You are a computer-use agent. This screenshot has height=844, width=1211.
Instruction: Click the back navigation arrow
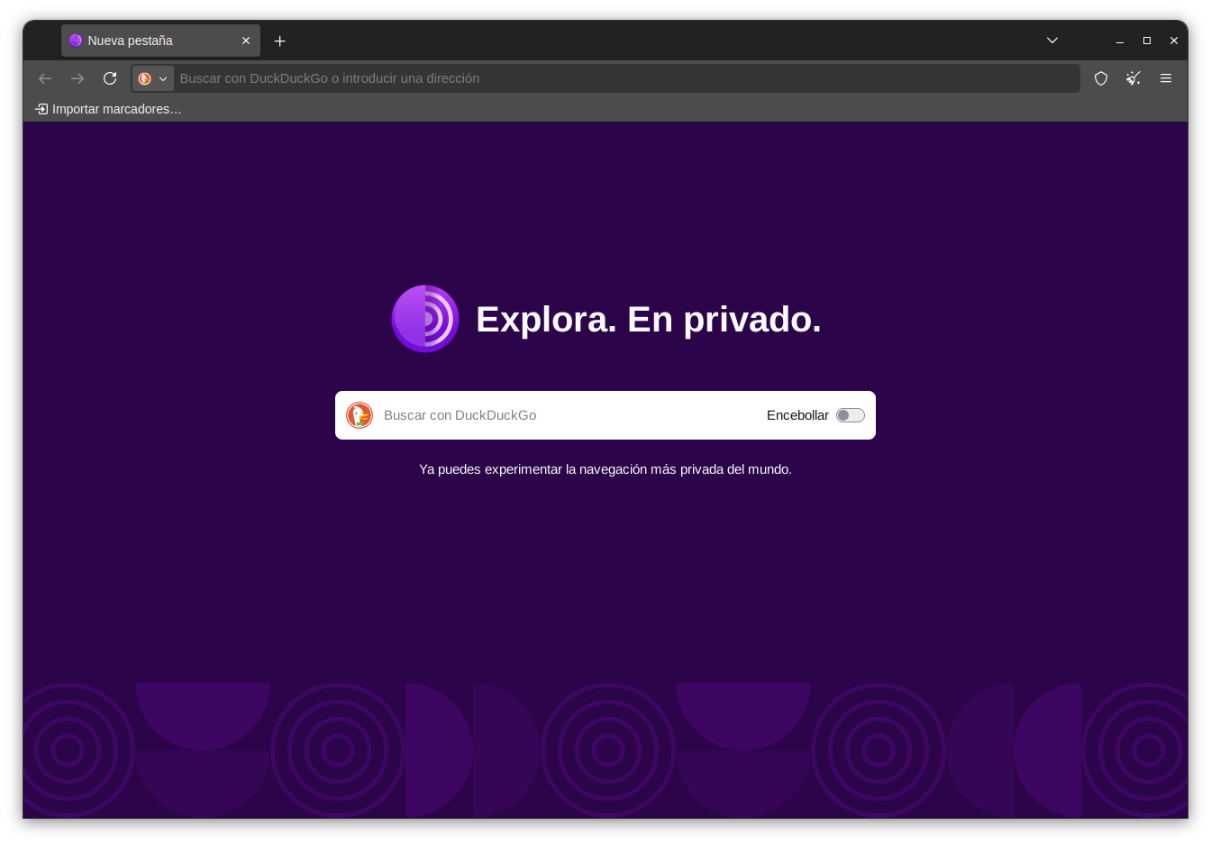click(45, 78)
